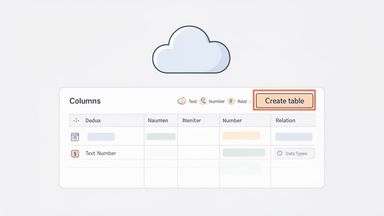
Task: Sort by the Dedua column header
Action: coord(93,120)
